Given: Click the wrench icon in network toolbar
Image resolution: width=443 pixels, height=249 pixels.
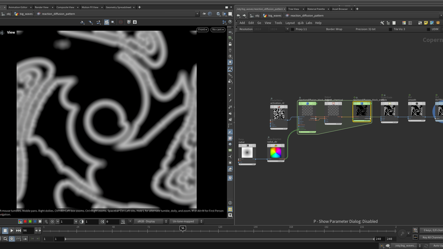Looking at the screenshot, I should [x=382, y=23].
